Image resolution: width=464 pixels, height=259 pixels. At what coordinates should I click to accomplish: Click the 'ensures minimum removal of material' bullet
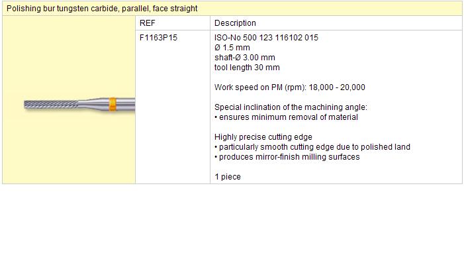286,117
